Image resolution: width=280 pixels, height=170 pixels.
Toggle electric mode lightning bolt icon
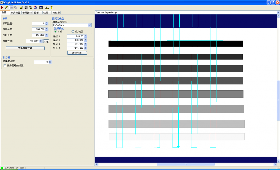pyautogui.click(x=7, y=7)
